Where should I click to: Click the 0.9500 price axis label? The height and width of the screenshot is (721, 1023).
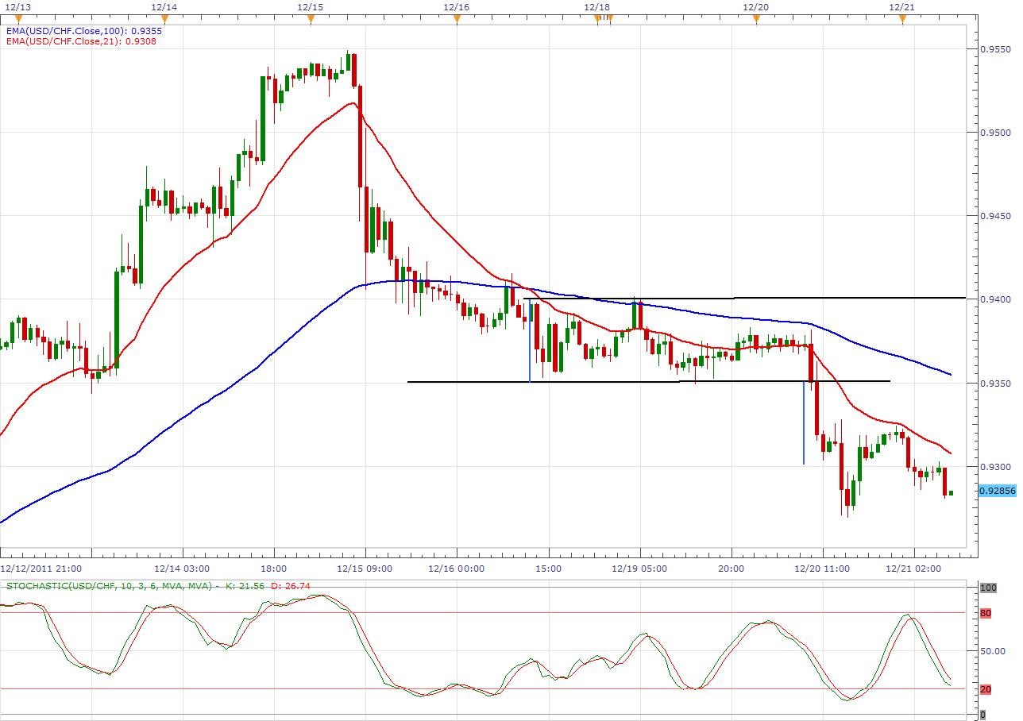(x=995, y=133)
